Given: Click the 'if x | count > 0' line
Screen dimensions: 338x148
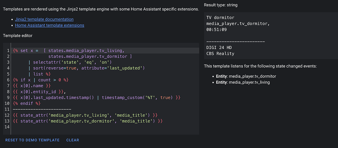Looking at the screenshot, I should click(41, 80).
